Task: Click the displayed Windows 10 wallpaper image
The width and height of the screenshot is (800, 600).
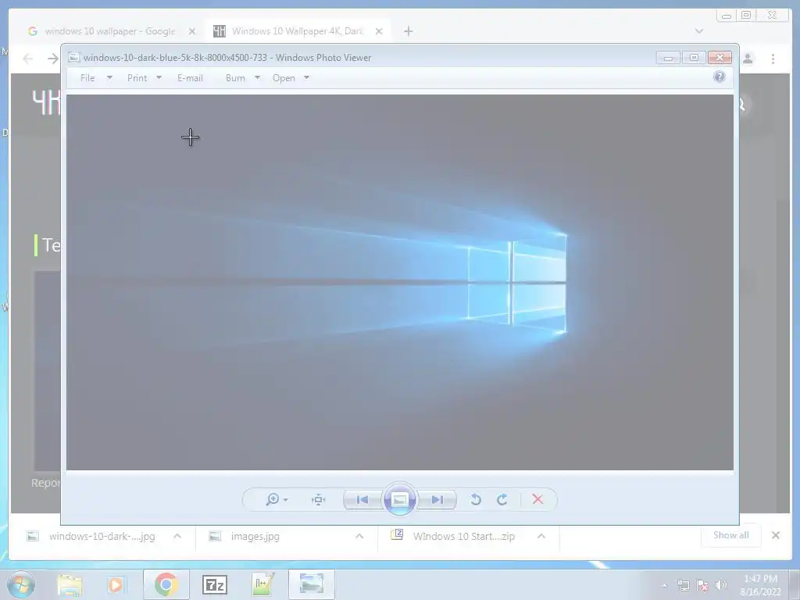Action: click(x=399, y=282)
